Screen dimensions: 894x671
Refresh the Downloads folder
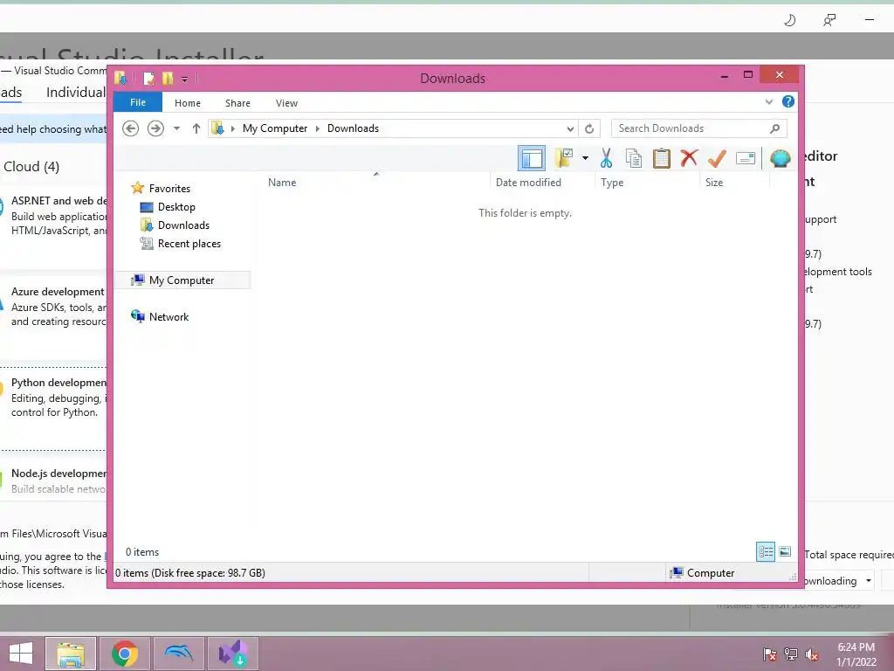[589, 128]
